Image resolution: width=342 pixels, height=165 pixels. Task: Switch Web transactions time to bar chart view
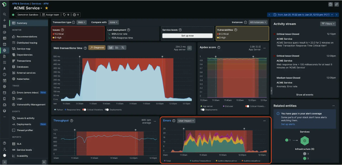coord(117,47)
